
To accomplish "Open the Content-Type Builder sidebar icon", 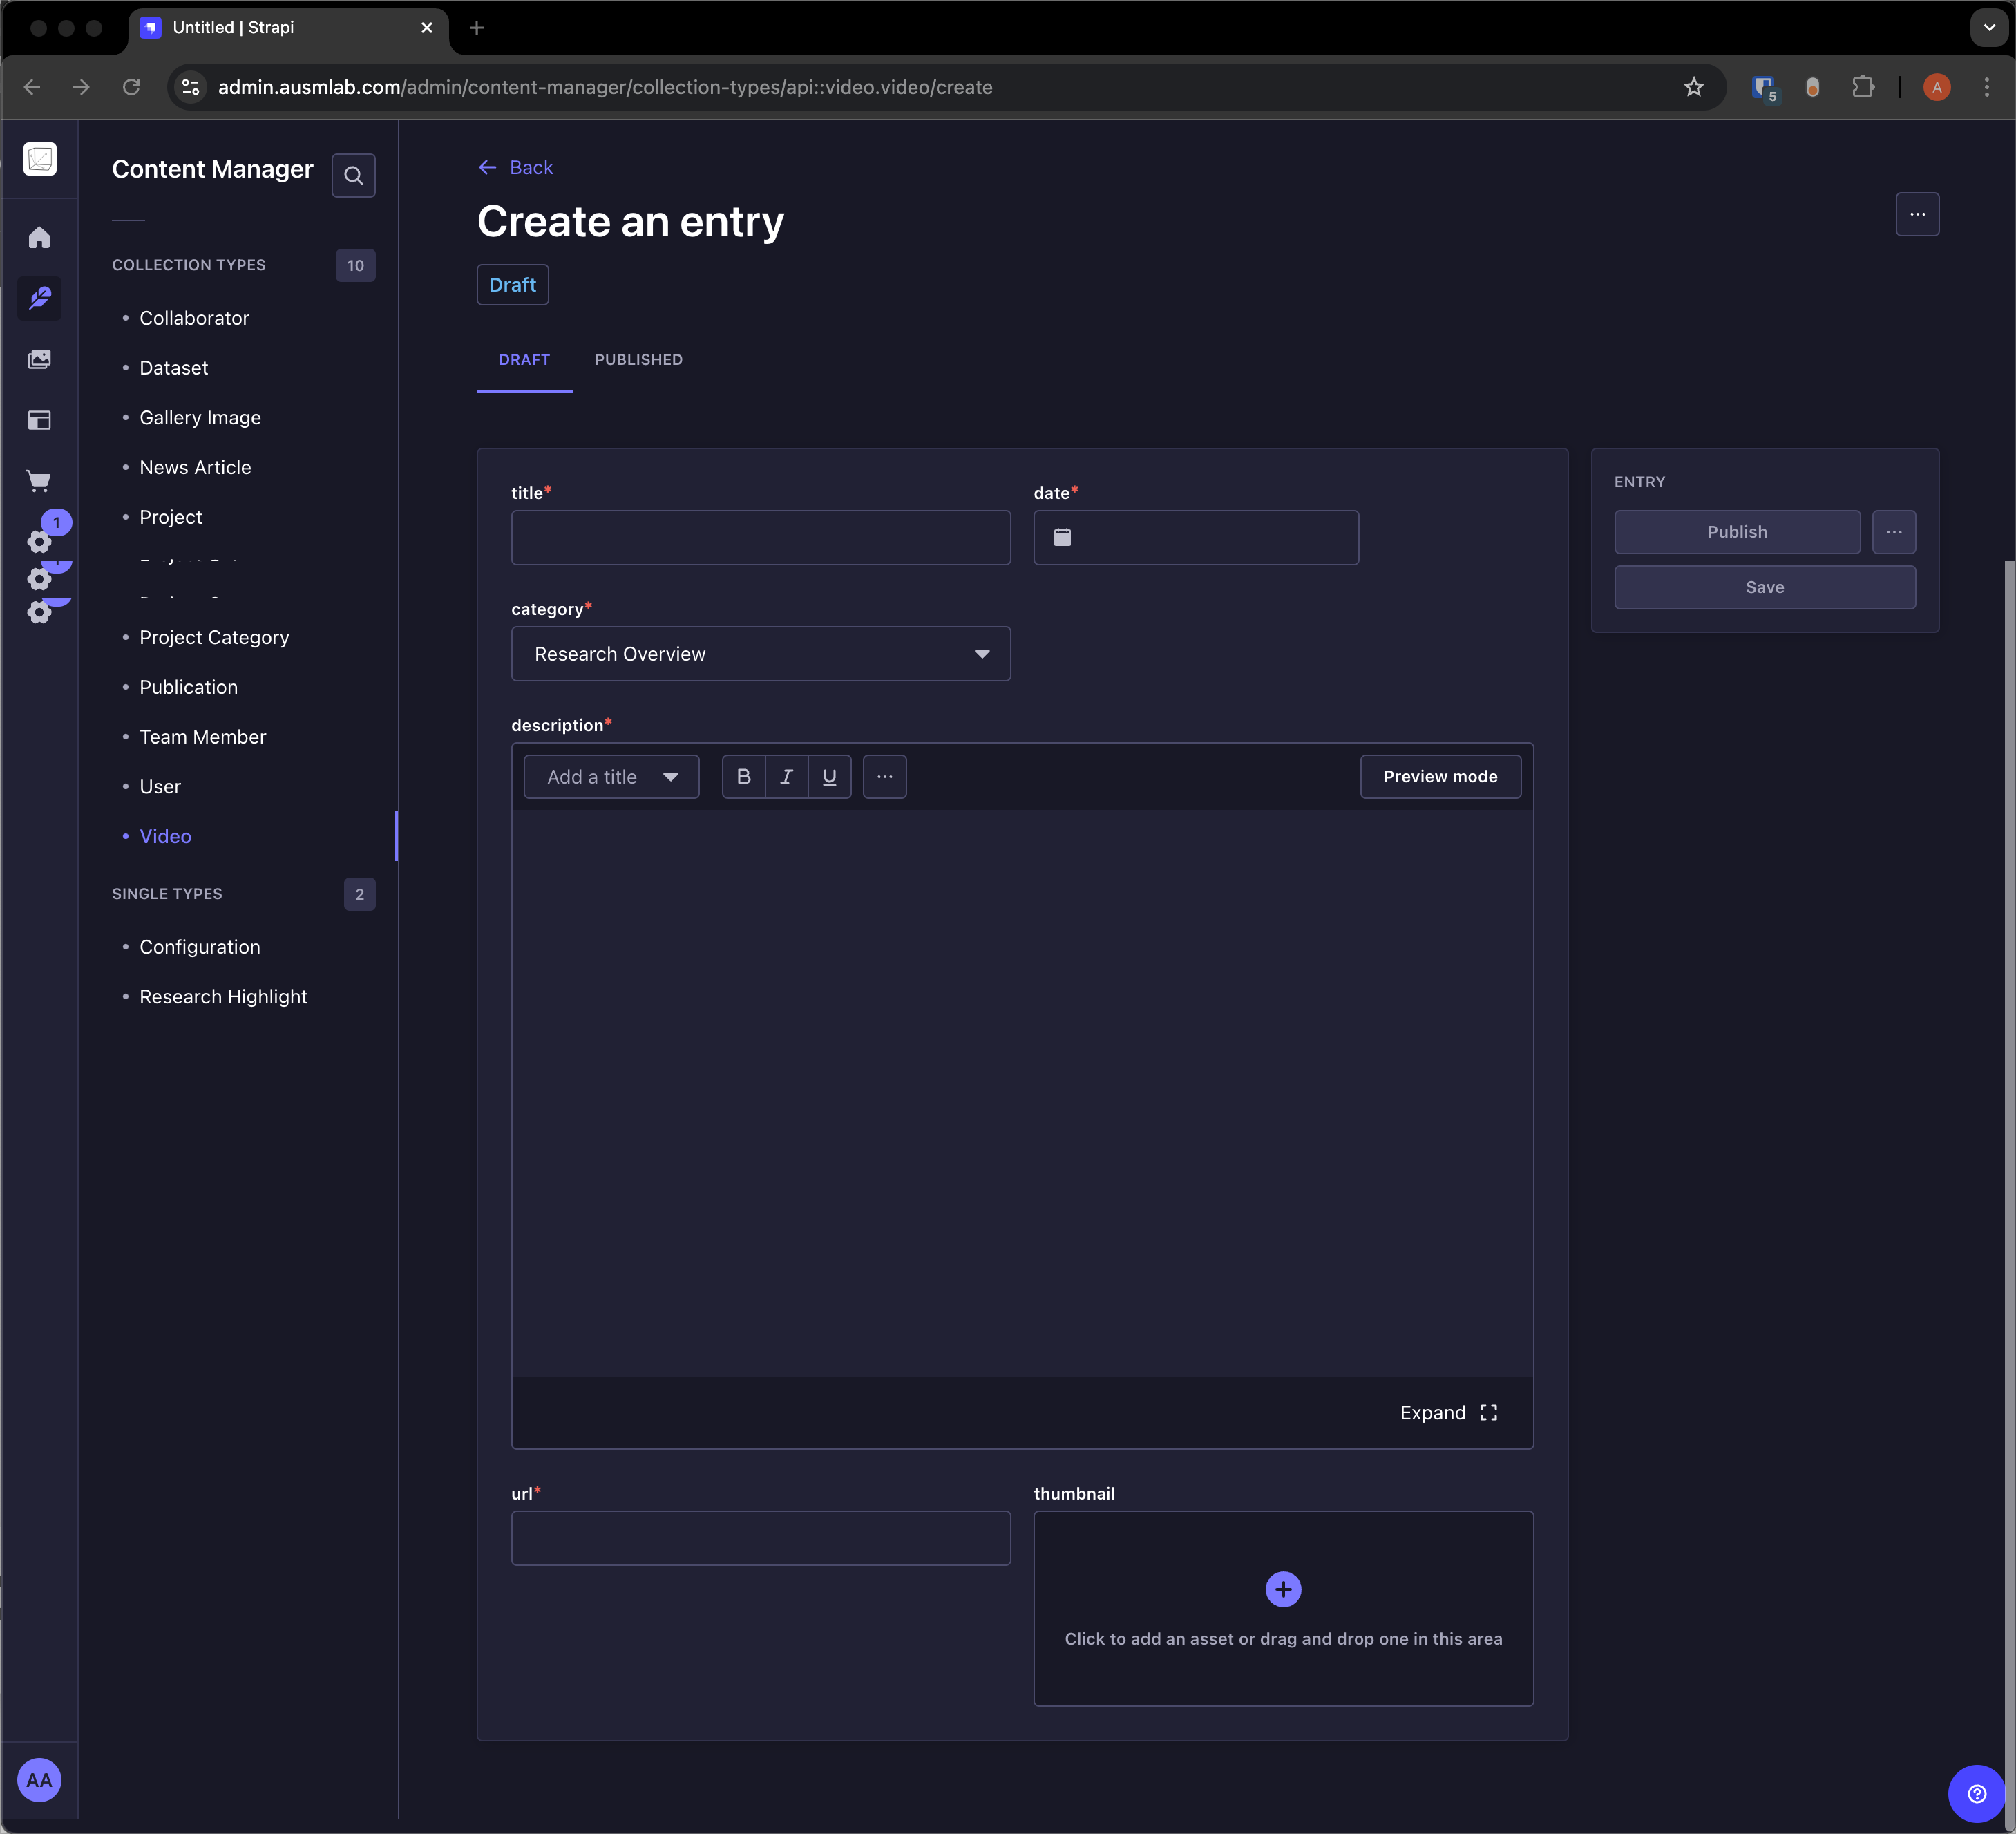I will [39, 421].
